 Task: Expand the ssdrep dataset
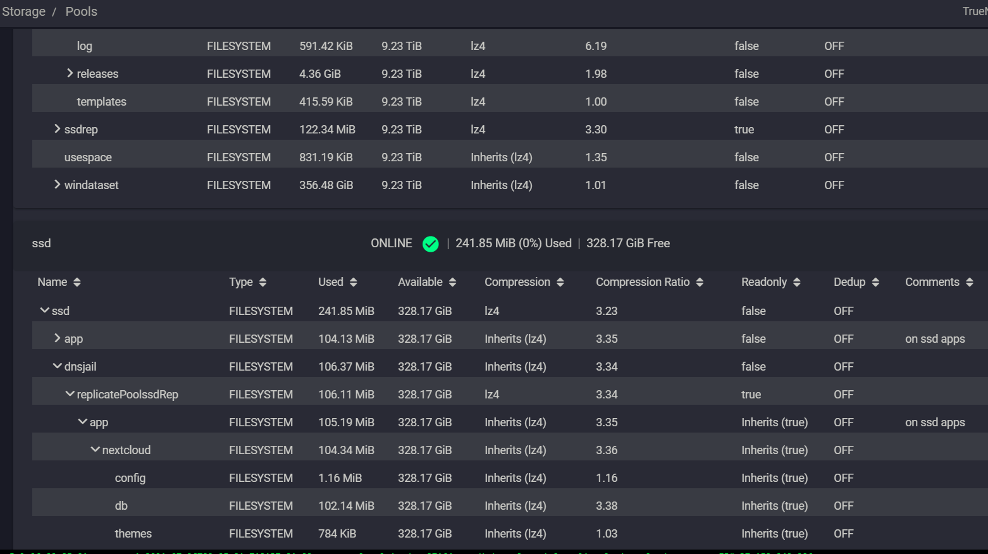click(x=57, y=129)
